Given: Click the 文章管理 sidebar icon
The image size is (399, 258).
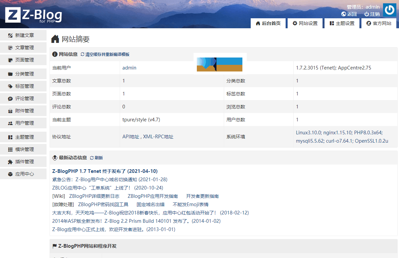Looking at the screenshot, I should click(10, 48).
